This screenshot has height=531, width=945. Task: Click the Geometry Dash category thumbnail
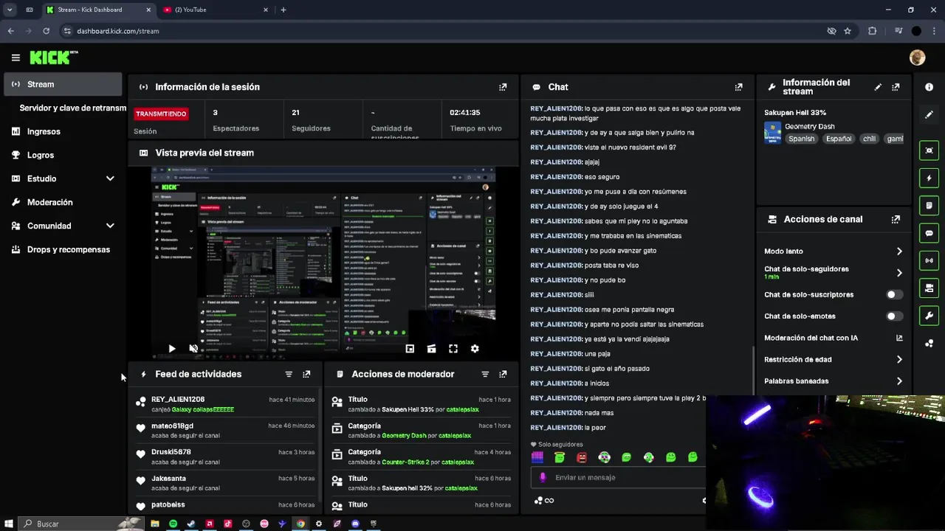(x=772, y=133)
